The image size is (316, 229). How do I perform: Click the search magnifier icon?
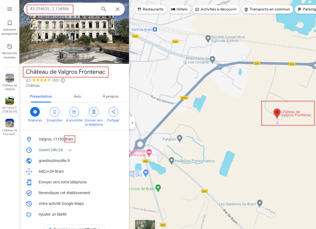point(104,9)
